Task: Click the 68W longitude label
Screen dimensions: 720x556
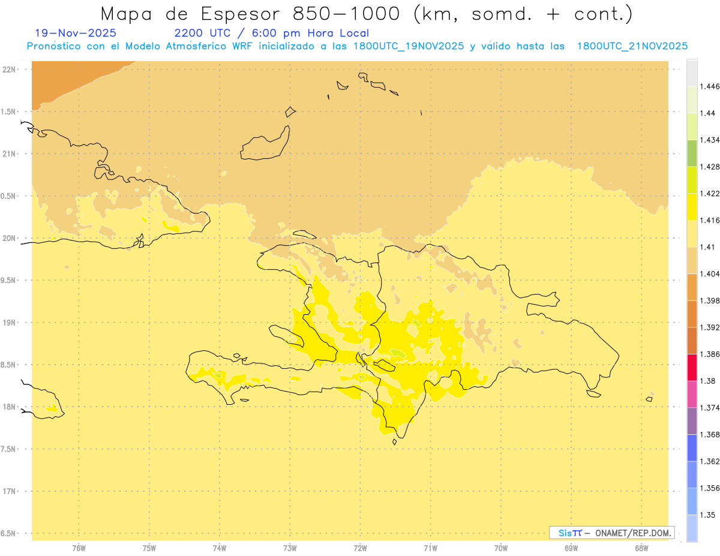Action: coord(641,548)
